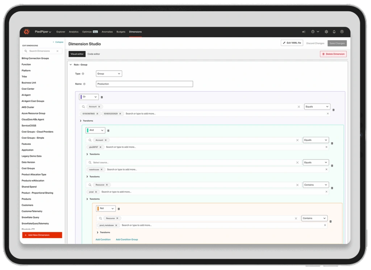Open the Anomalies navigation item
Image resolution: width=371 pixels, height=270 pixels.
point(107,31)
